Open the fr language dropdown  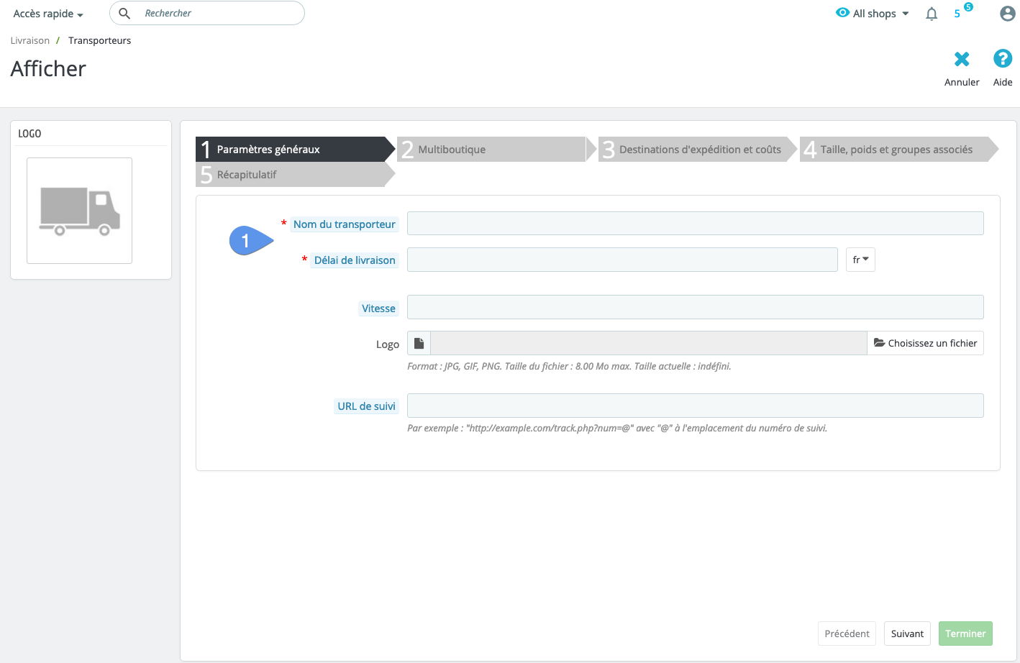point(860,260)
